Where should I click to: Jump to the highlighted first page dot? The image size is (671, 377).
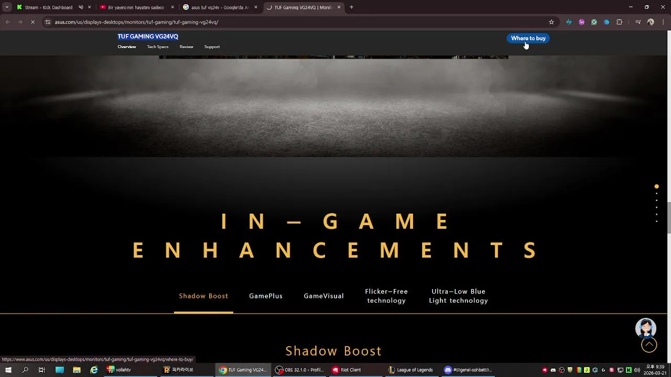[656, 186]
